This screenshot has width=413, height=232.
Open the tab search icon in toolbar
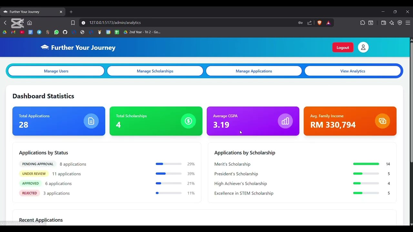tap(371, 23)
